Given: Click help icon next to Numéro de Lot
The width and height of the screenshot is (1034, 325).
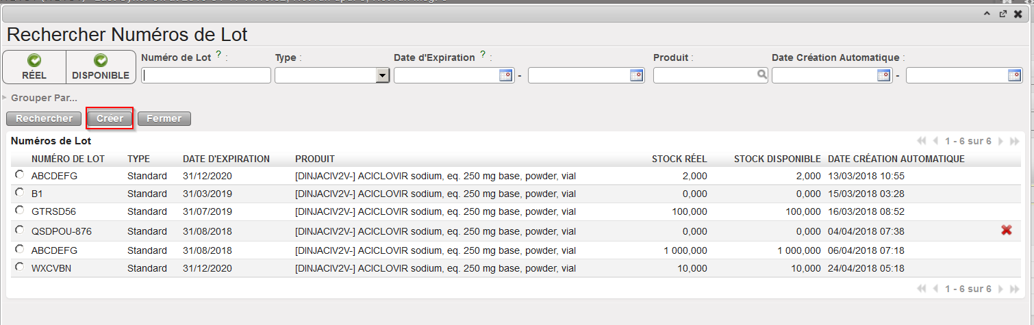Looking at the screenshot, I should click(218, 55).
